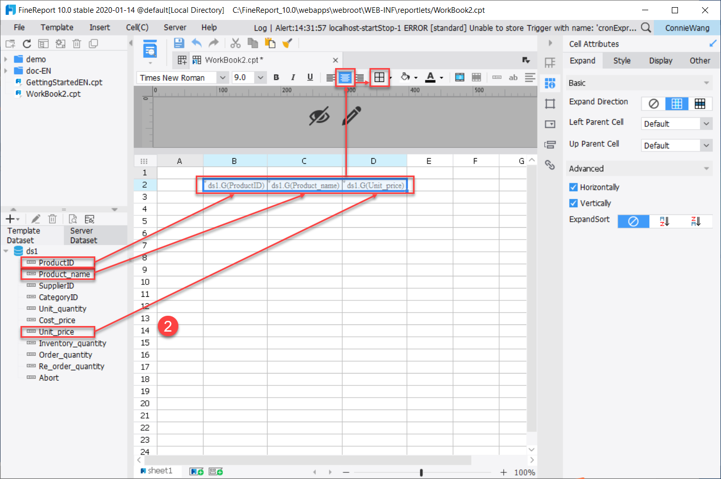
Task: Click the preview dataset icon
Action: [x=73, y=219]
